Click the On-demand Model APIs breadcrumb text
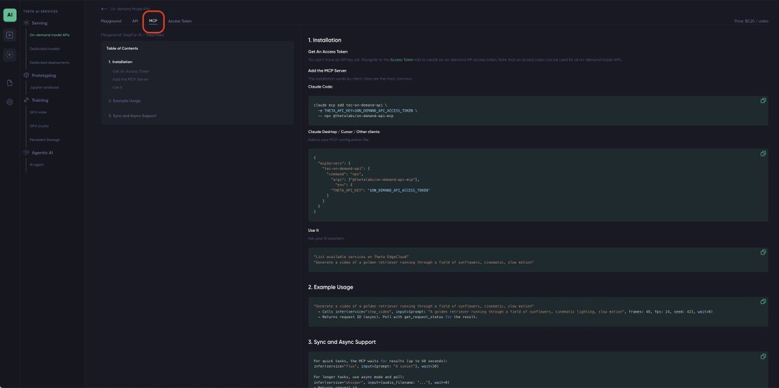Screen dimensions: 779x388 (x=130, y=9)
